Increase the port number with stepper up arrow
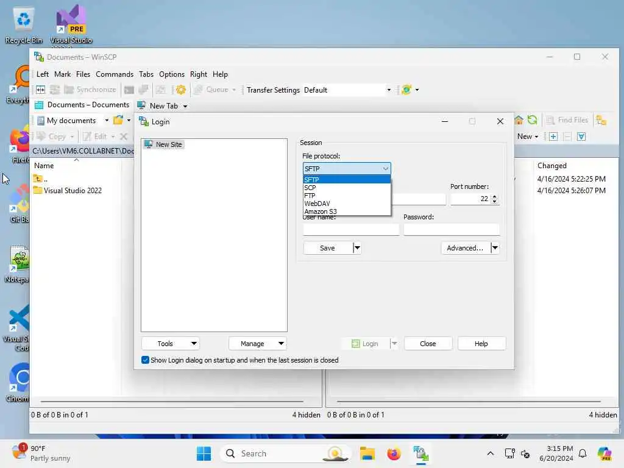This screenshot has width=624, height=468. point(495,196)
